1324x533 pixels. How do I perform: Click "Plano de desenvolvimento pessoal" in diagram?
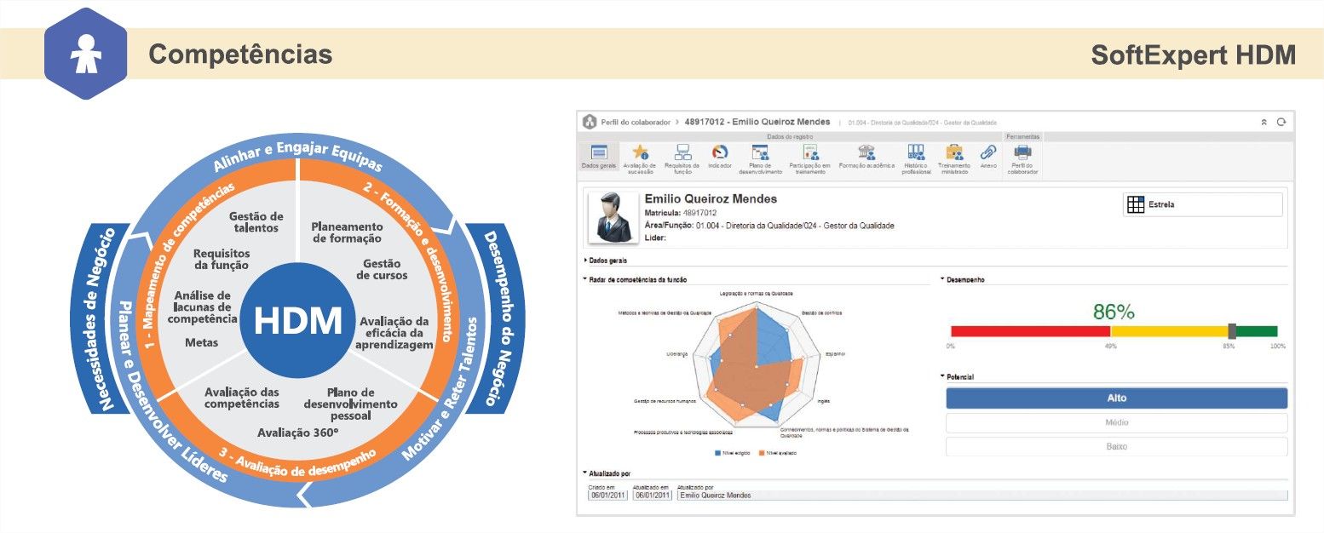pyautogui.click(x=350, y=404)
